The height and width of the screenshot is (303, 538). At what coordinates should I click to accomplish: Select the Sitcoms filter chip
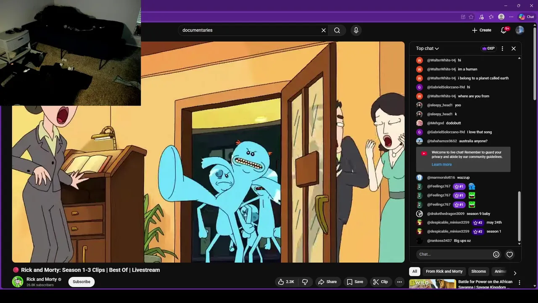click(x=478, y=271)
